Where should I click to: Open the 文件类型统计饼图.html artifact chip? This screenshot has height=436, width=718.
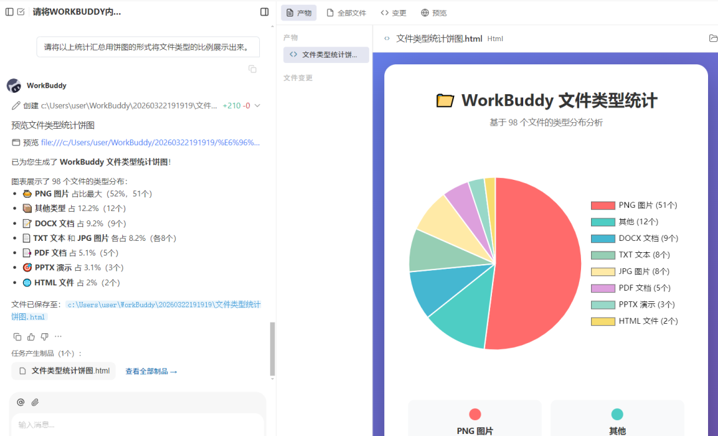coord(64,371)
